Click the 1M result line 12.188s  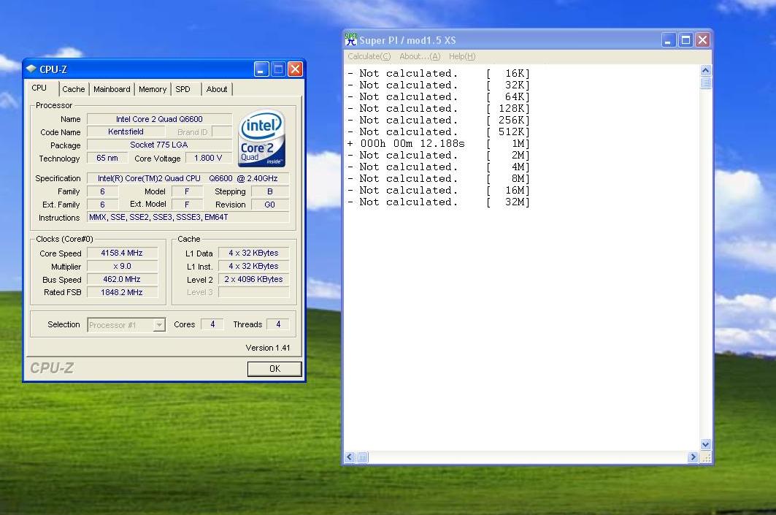pyautogui.click(x=439, y=144)
